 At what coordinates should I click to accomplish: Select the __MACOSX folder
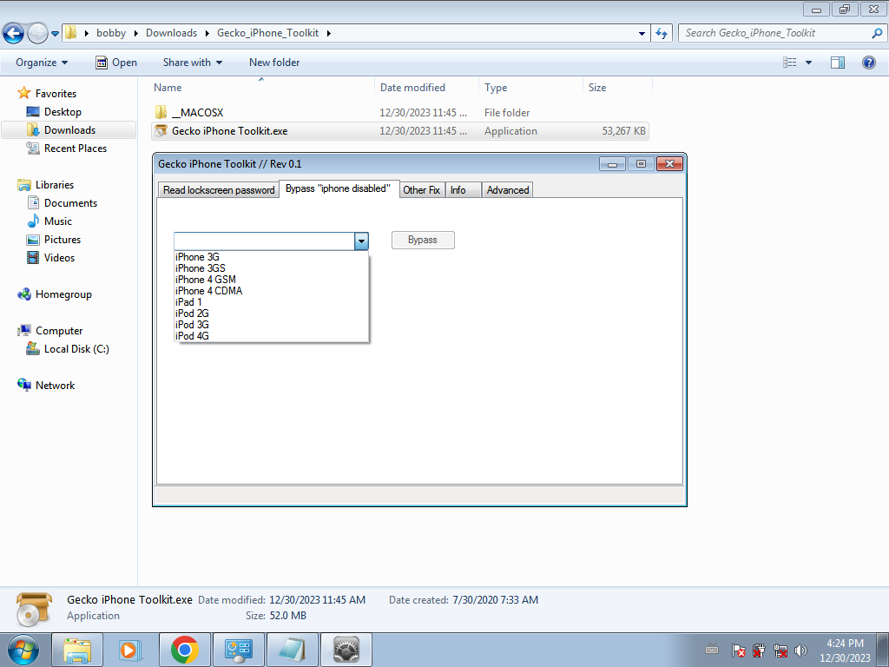[400, 112]
